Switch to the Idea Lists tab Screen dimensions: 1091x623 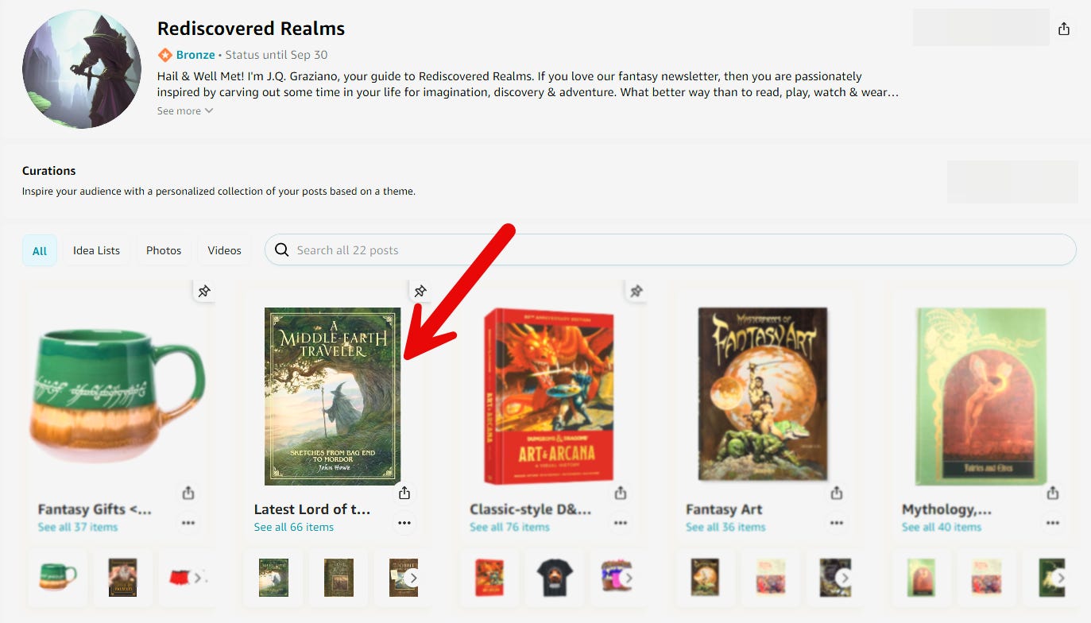[x=96, y=250]
